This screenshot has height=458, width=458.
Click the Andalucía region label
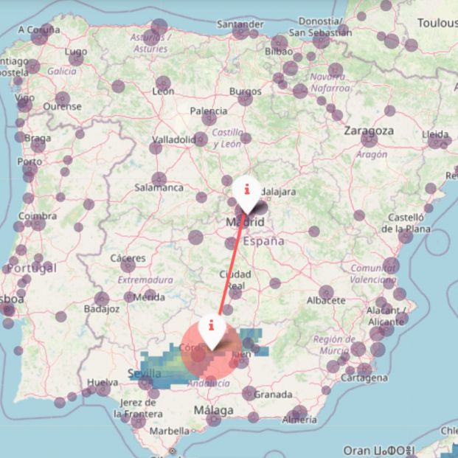209,383
